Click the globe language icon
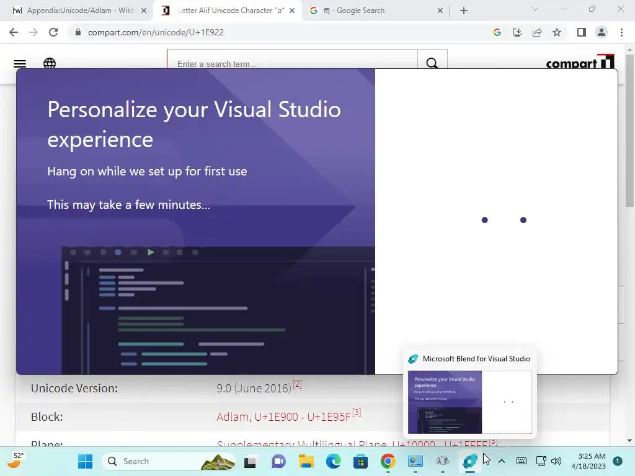 pyautogui.click(x=50, y=64)
